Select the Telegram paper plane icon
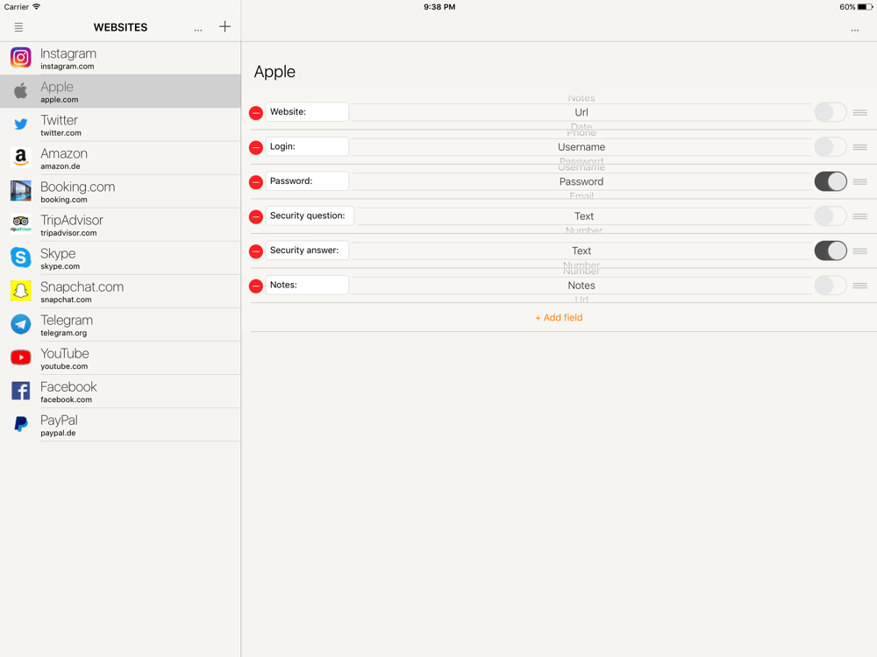 coord(21,324)
